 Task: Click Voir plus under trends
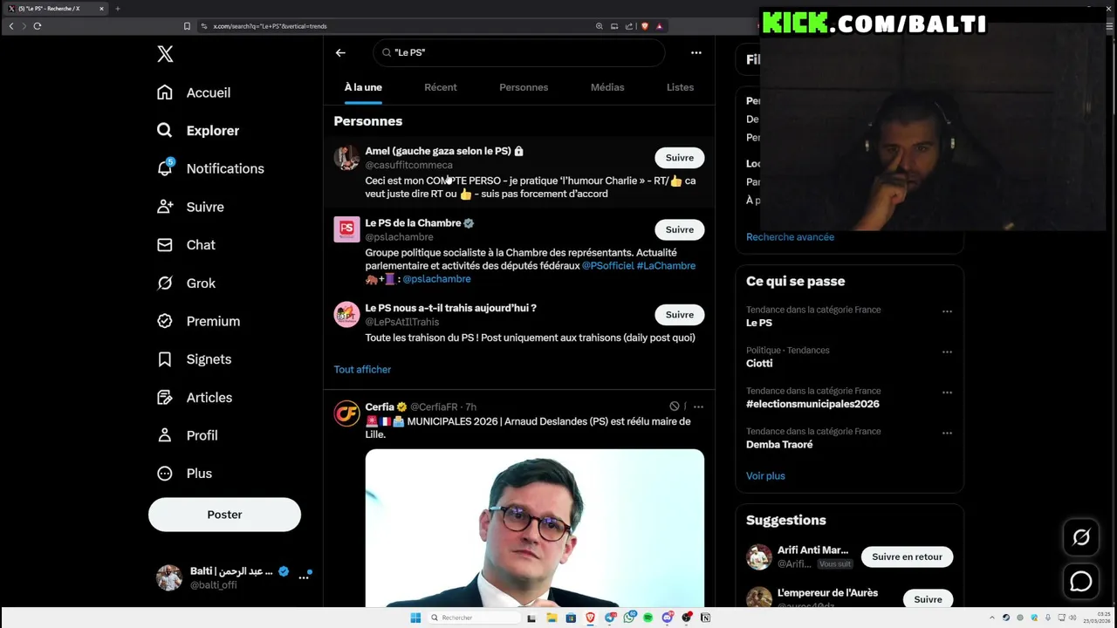pos(765,476)
